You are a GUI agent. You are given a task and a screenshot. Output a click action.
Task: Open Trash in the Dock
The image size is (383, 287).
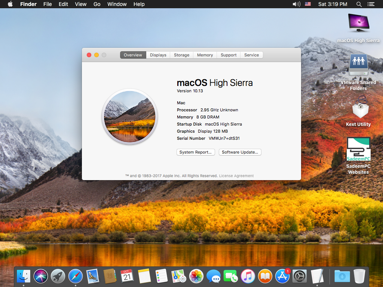point(359,276)
